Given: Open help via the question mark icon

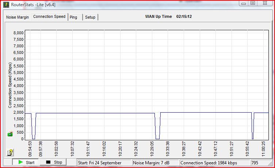Looking at the screenshot, I should pos(10,152).
